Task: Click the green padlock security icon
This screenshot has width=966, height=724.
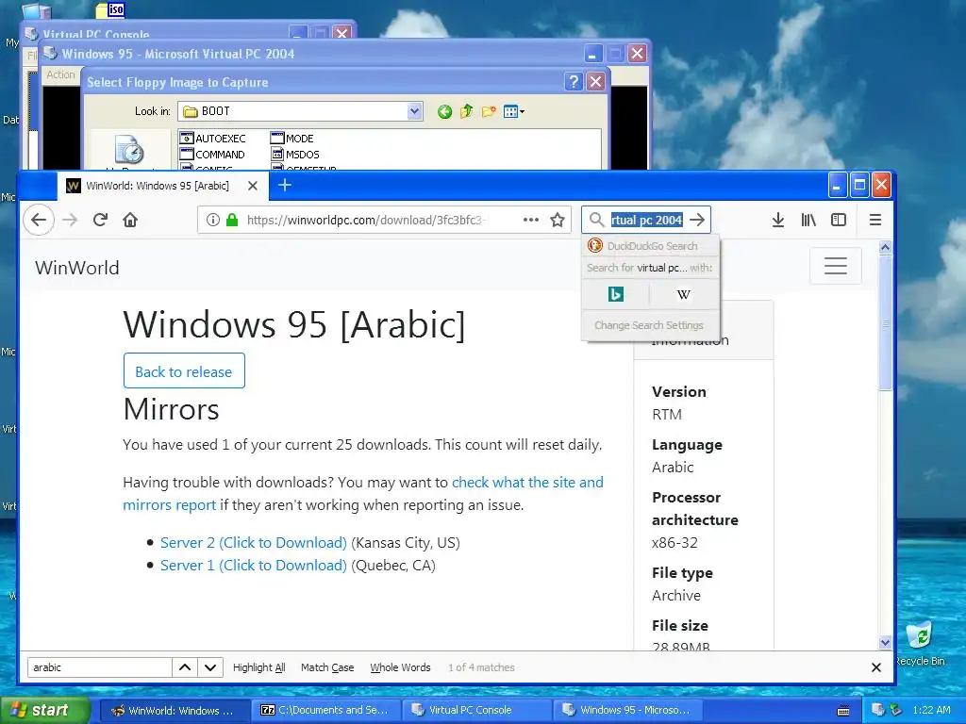Action: (x=232, y=220)
